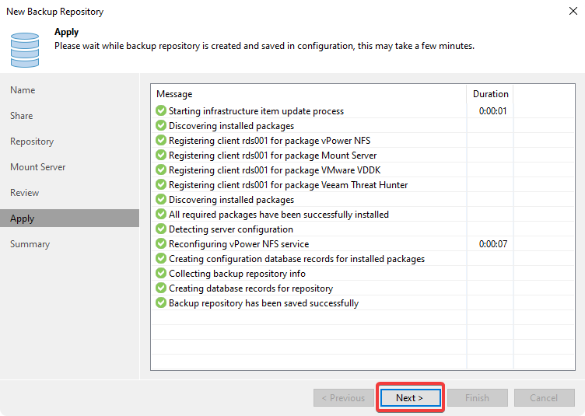The image size is (585, 416).
Task: Click check icon for Reconfiguring vPower NFS service
Action: pos(161,244)
